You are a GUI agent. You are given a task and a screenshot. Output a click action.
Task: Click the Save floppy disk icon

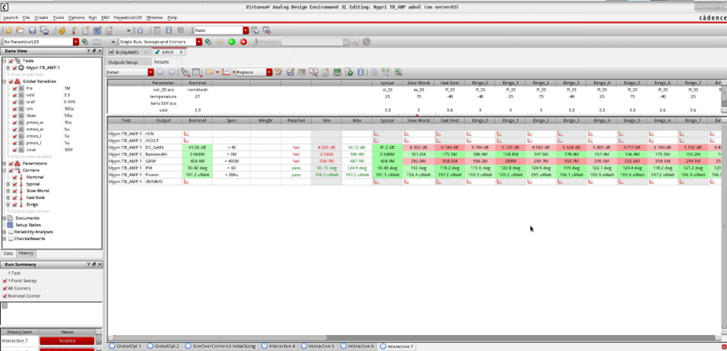tap(33, 30)
